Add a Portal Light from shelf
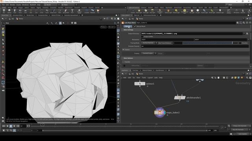 tap(212, 11)
